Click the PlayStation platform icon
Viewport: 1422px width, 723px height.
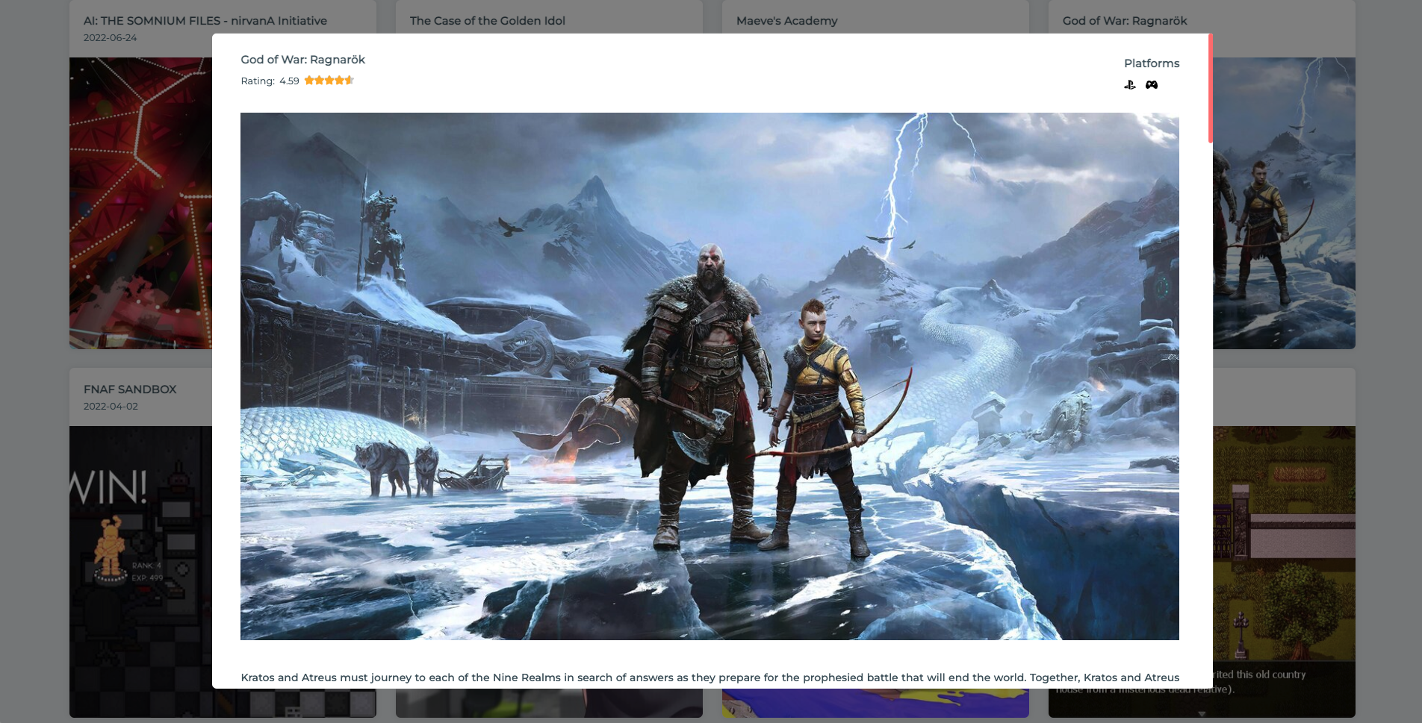pyautogui.click(x=1130, y=85)
